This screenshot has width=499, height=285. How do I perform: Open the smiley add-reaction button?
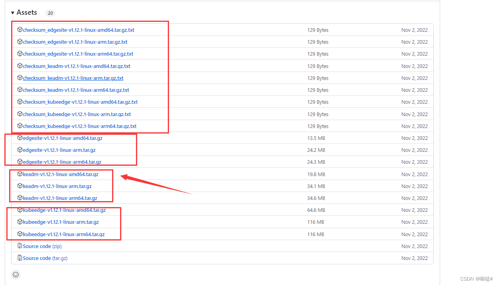[x=16, y=274]
